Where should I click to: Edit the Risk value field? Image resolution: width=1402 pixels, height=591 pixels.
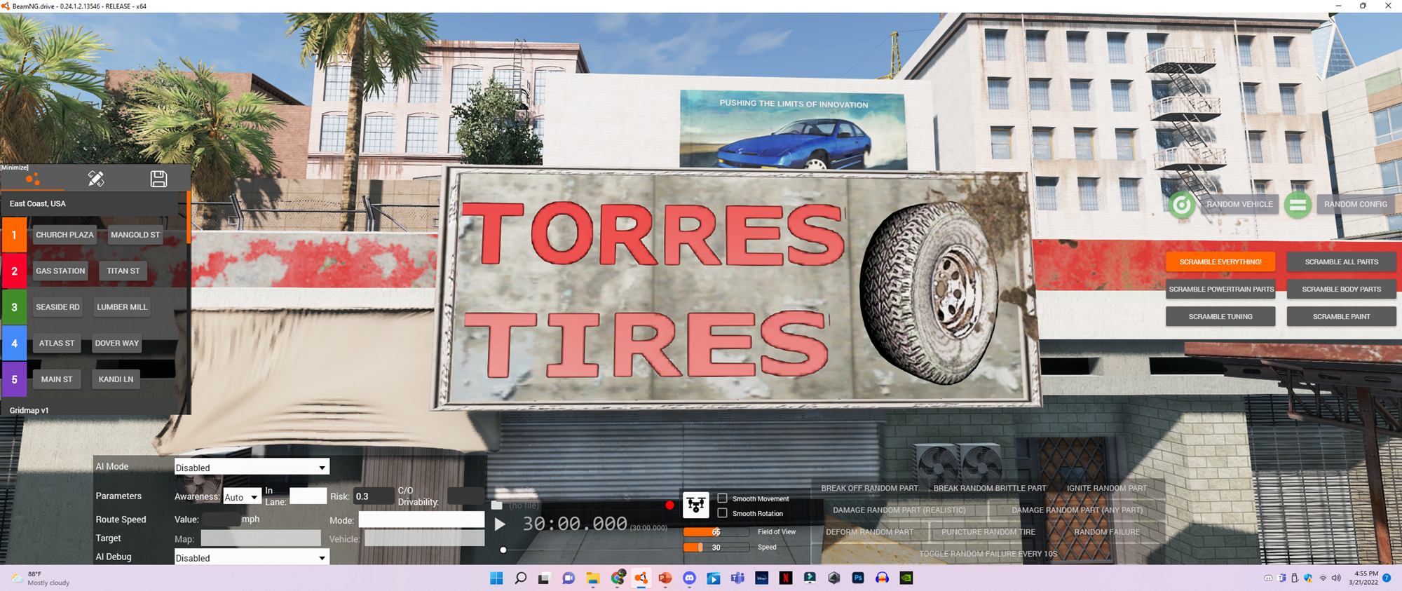tap(374, 496)
